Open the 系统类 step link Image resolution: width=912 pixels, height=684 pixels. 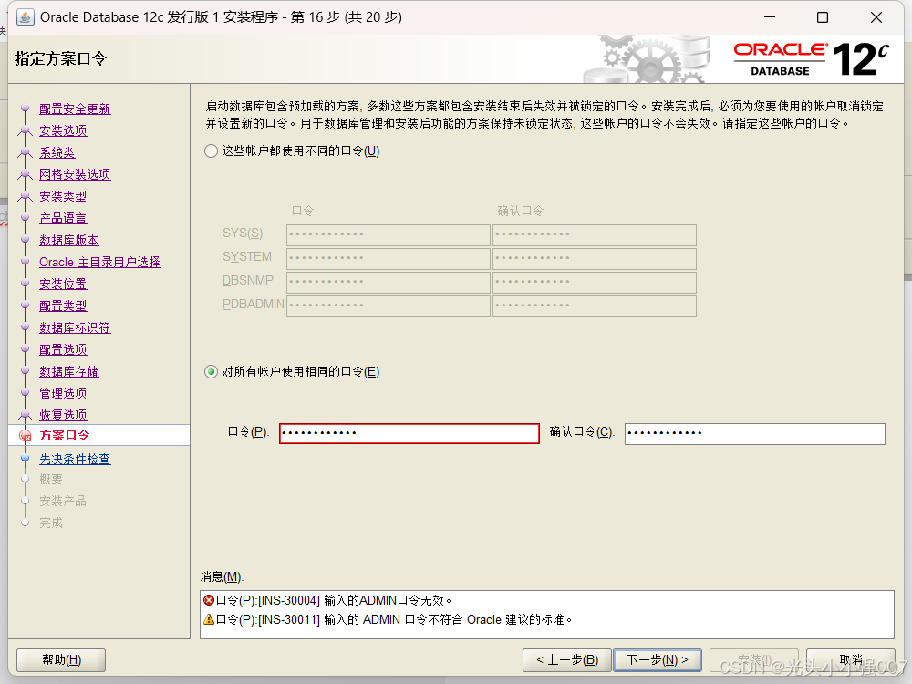pyautogui.click(x=57, y=153)
